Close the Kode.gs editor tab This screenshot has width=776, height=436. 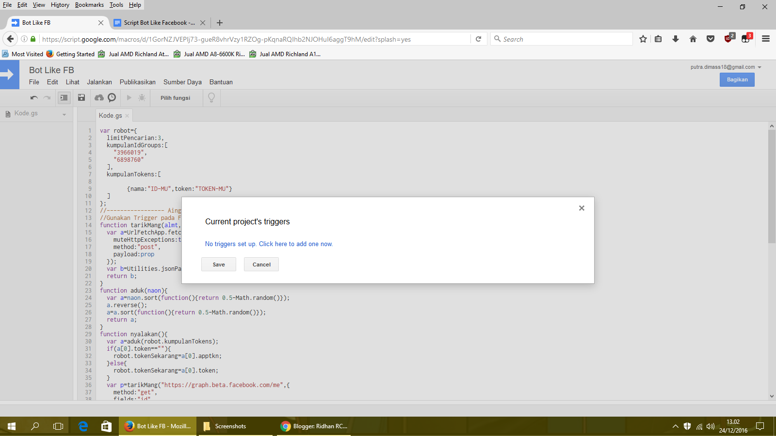pos(127,116)
